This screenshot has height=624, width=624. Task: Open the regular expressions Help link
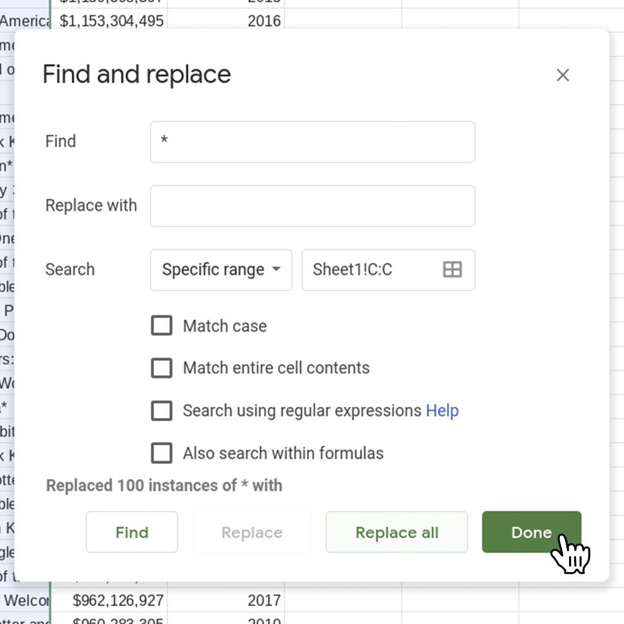[442, 410]
